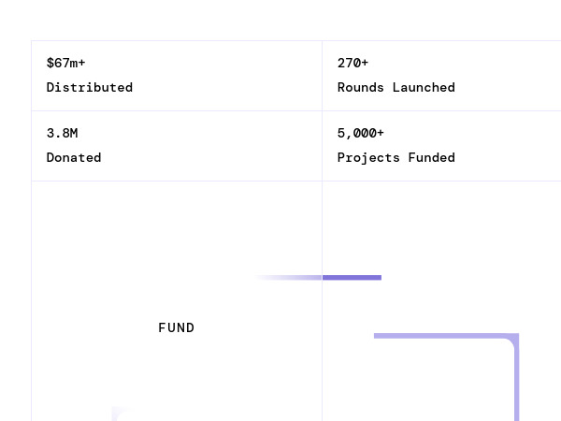Click the "5,000+" figure
The width and height of the screenshot is (561, 421).
(x=360, y=133)
